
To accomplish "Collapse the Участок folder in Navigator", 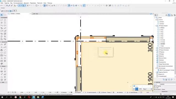I will (156, 20).
